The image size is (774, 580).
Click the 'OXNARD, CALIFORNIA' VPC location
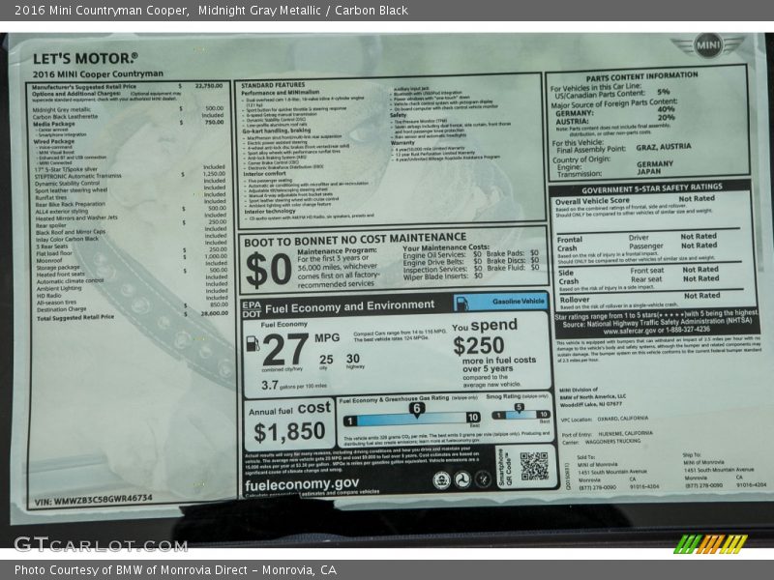click(623, 419)
